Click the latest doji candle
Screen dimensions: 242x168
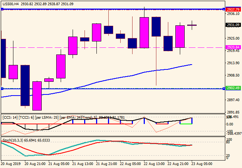coord(192,25)
